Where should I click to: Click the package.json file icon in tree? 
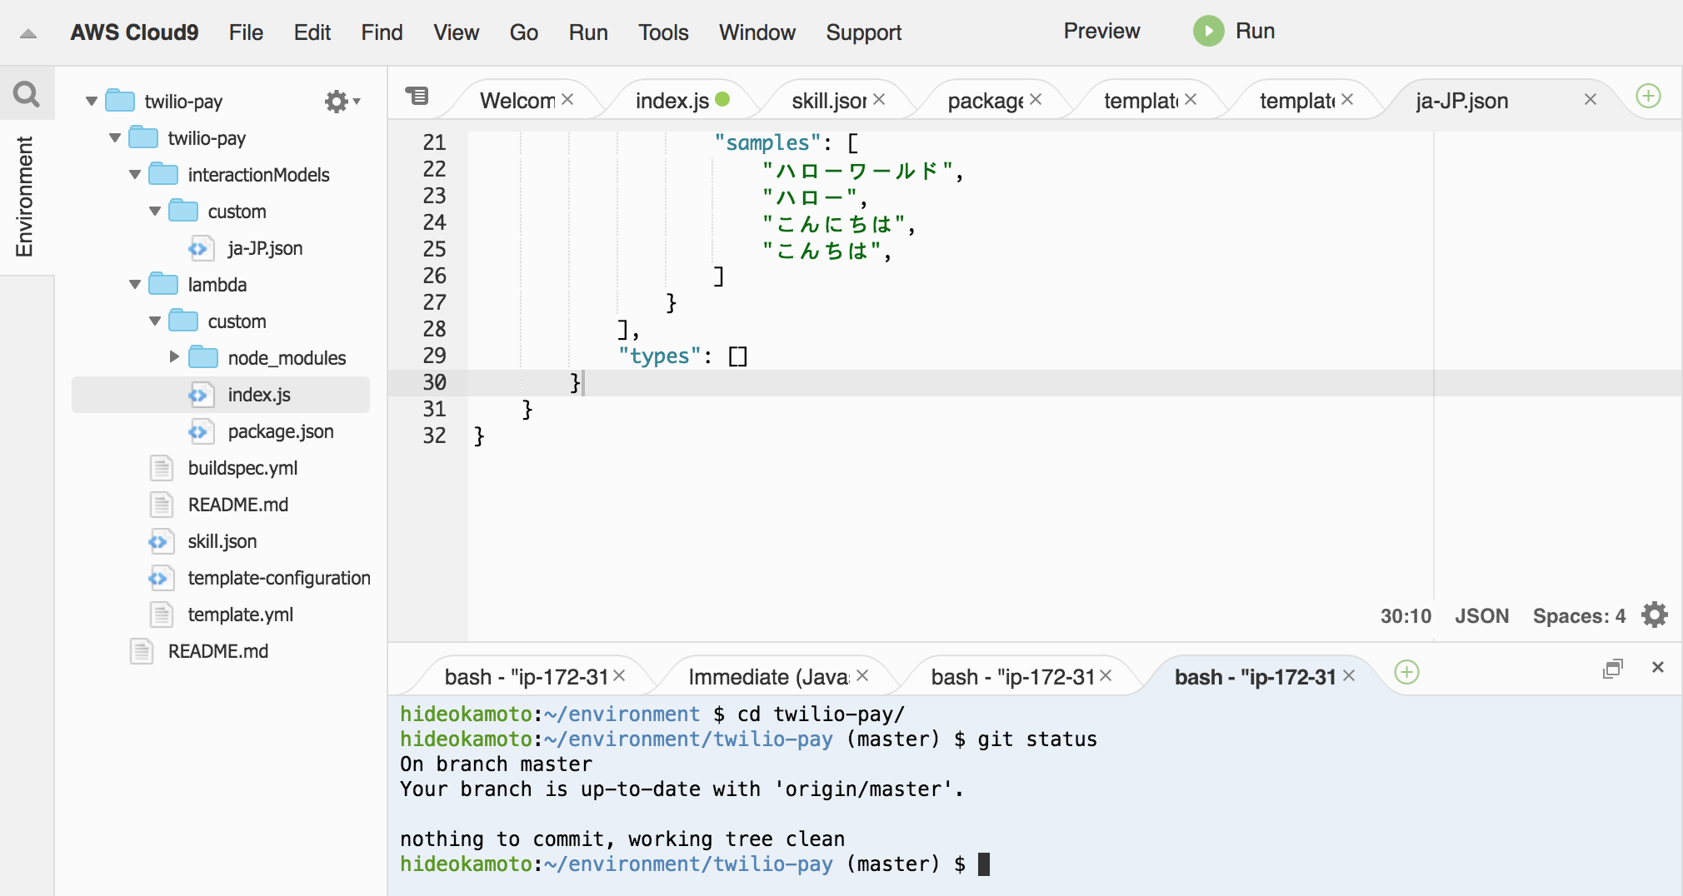coord(200,431)
